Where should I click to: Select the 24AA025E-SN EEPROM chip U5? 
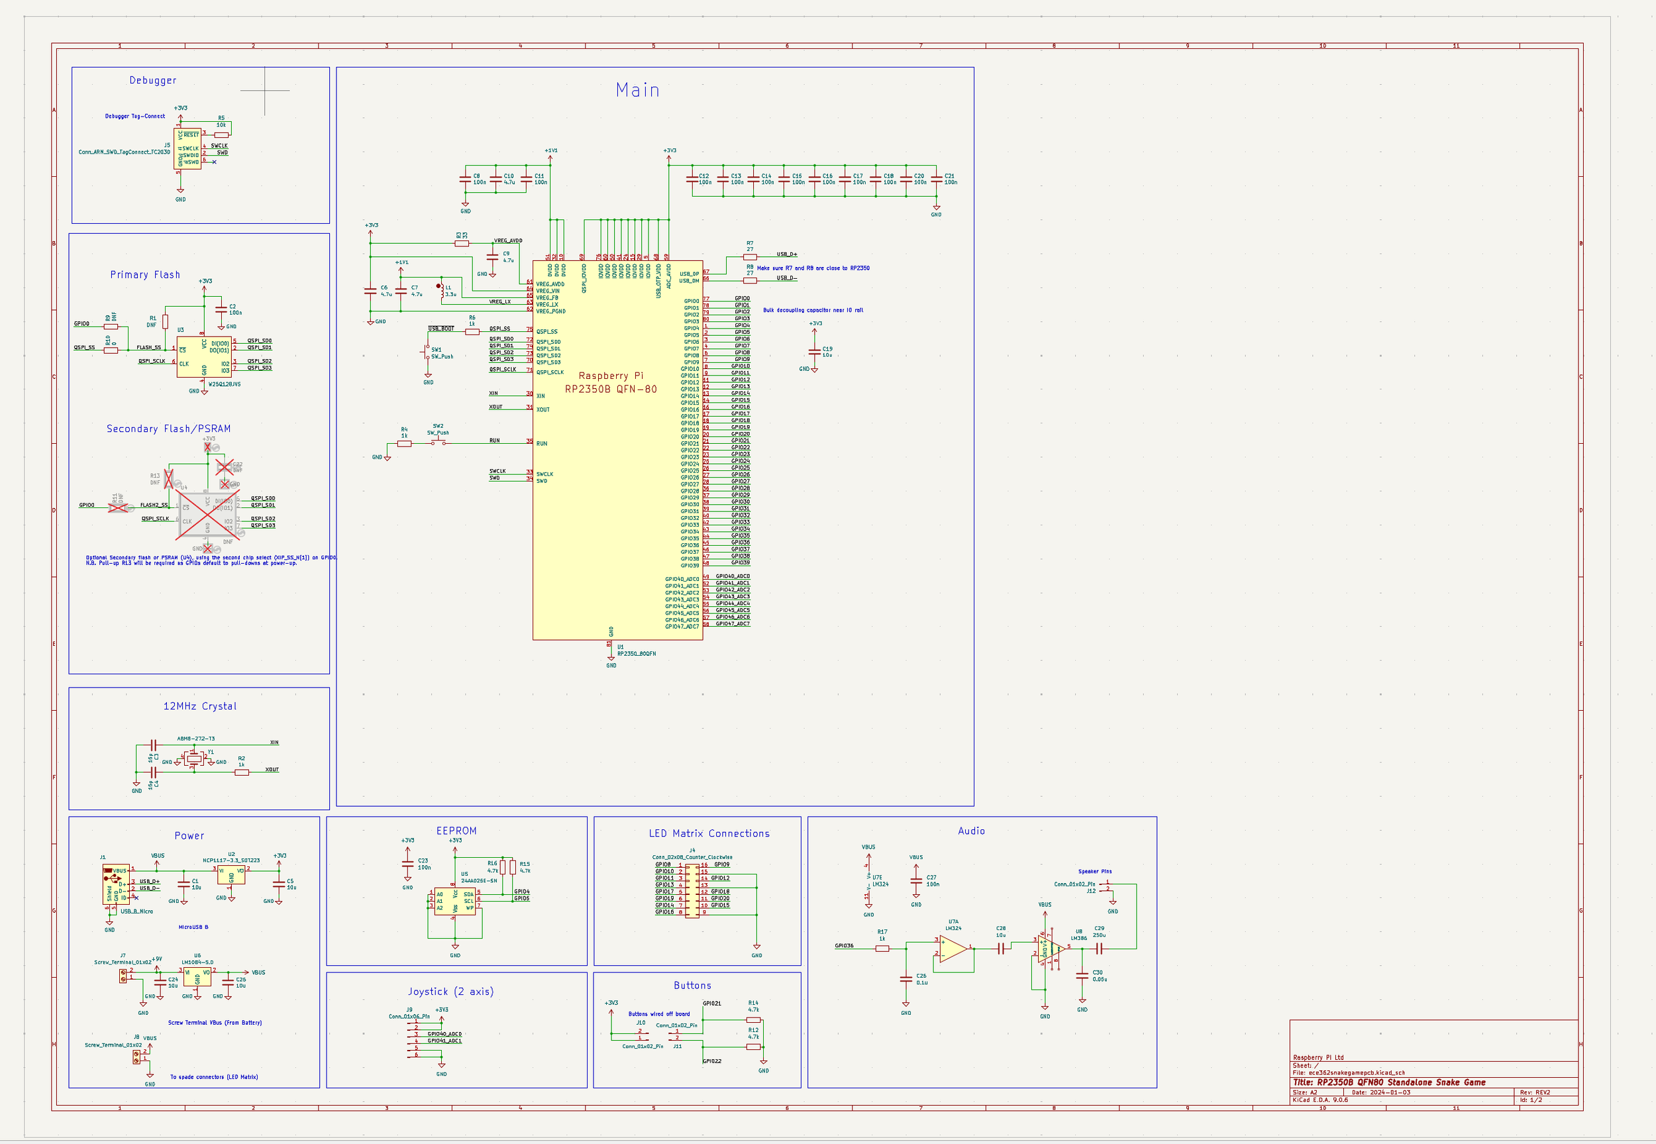[x=454, y=901]
